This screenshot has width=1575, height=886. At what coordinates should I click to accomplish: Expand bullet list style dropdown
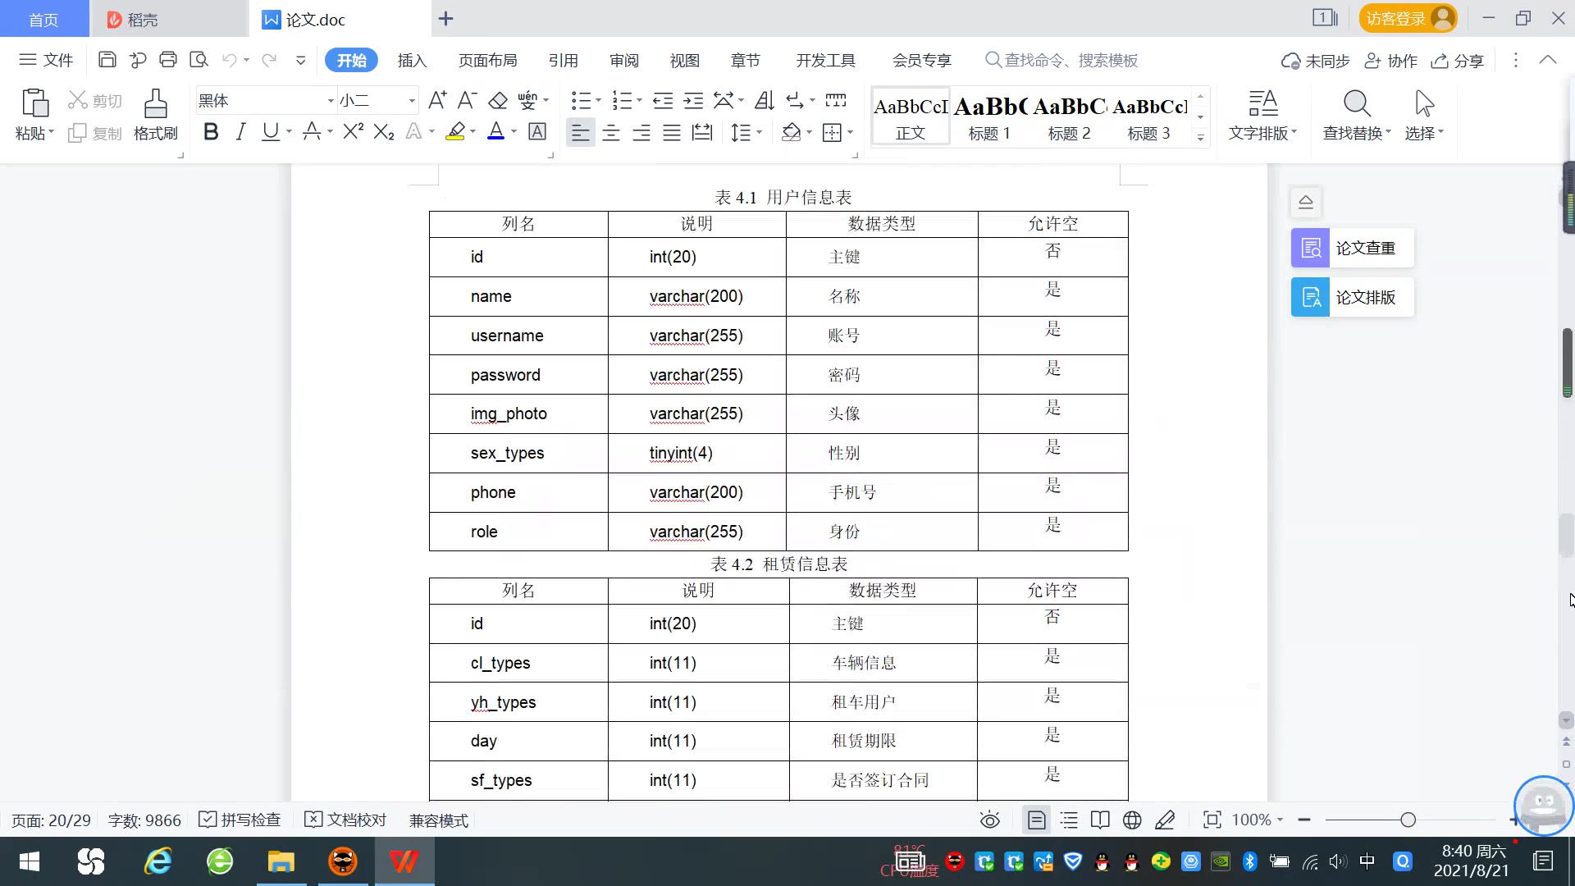[x=598, y=100]
